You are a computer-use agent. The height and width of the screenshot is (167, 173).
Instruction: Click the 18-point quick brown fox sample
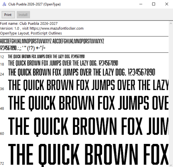point(63,63)
